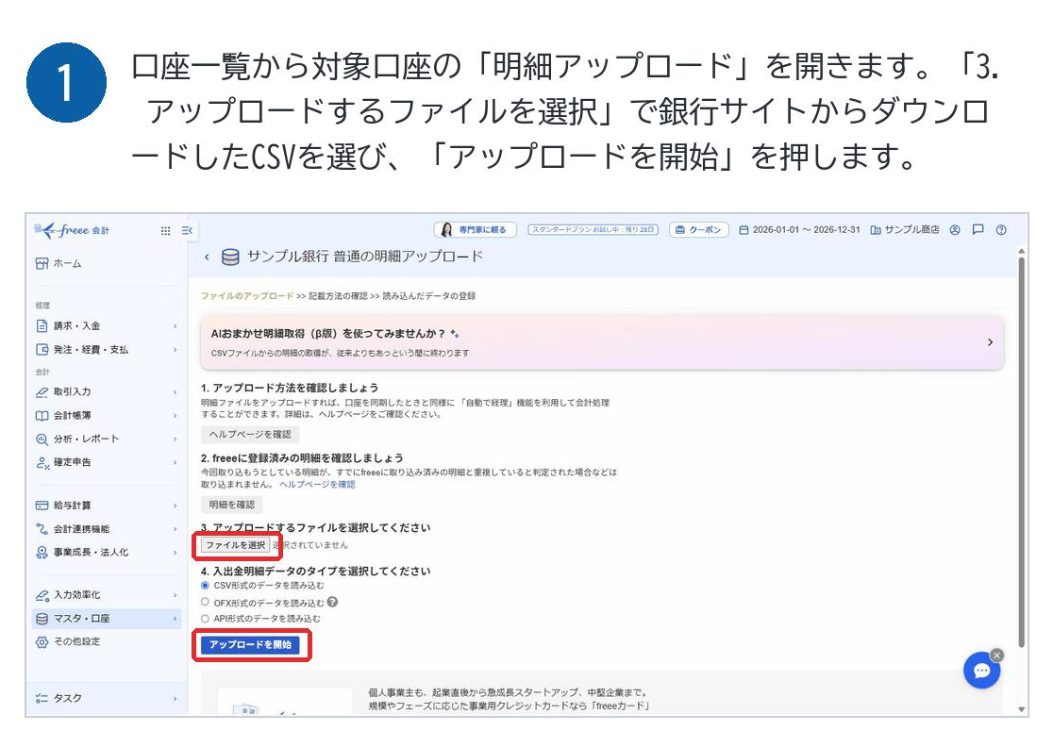Expand 取引入力 chevron

coord(175,392)
